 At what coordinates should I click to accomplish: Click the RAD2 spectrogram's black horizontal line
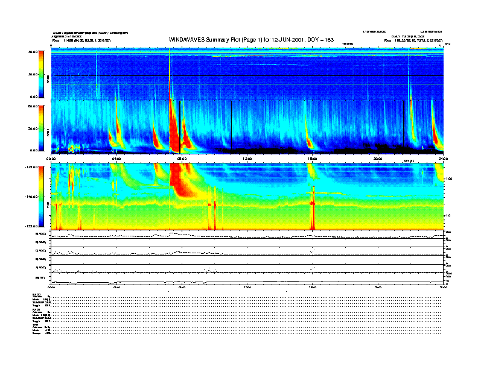coord(247,76)
